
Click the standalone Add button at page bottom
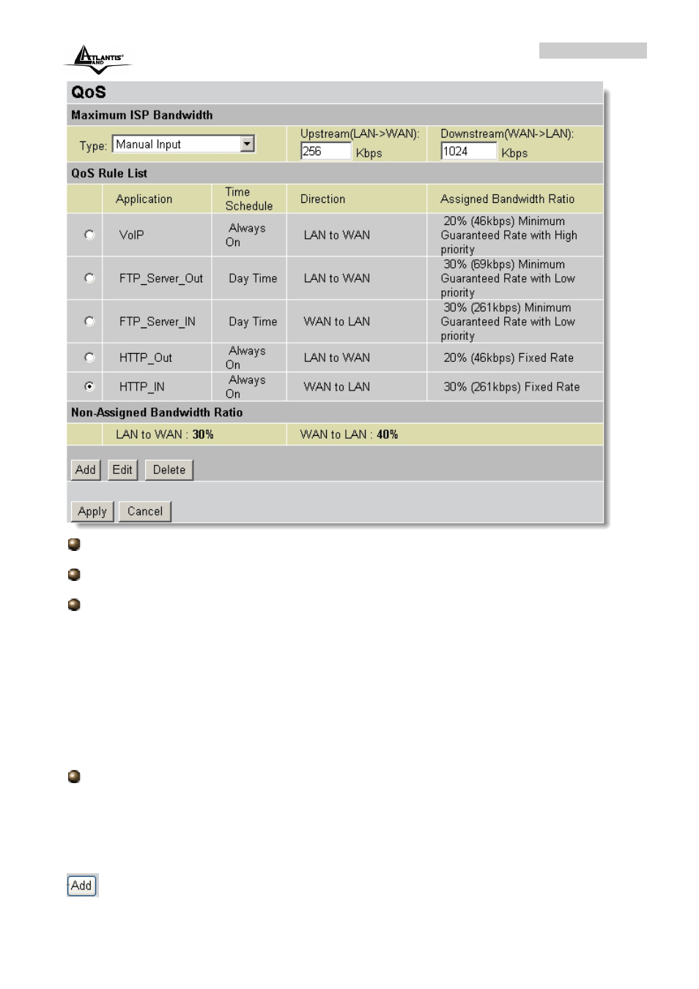coord(82,885)
